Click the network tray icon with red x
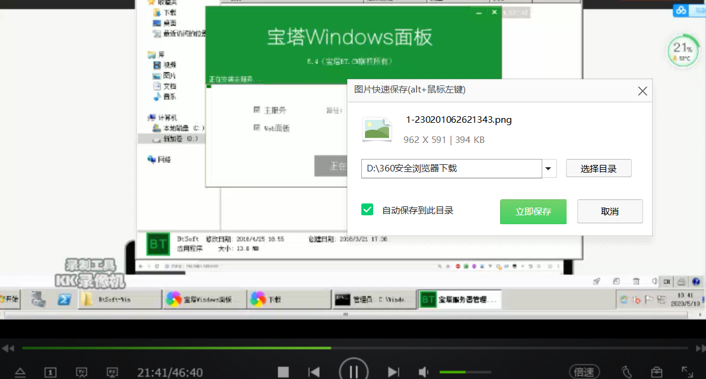Screen dimensions: 706x379 (x=636, y=300)
